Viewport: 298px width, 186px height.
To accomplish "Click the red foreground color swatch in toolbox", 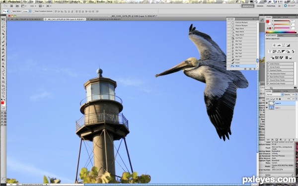I will click(x=2, y=103).
